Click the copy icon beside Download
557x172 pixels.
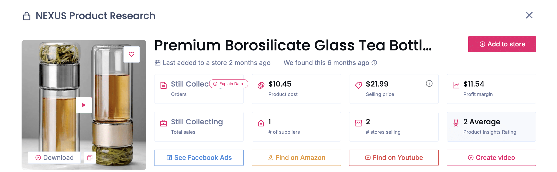(x=90, y=157)
